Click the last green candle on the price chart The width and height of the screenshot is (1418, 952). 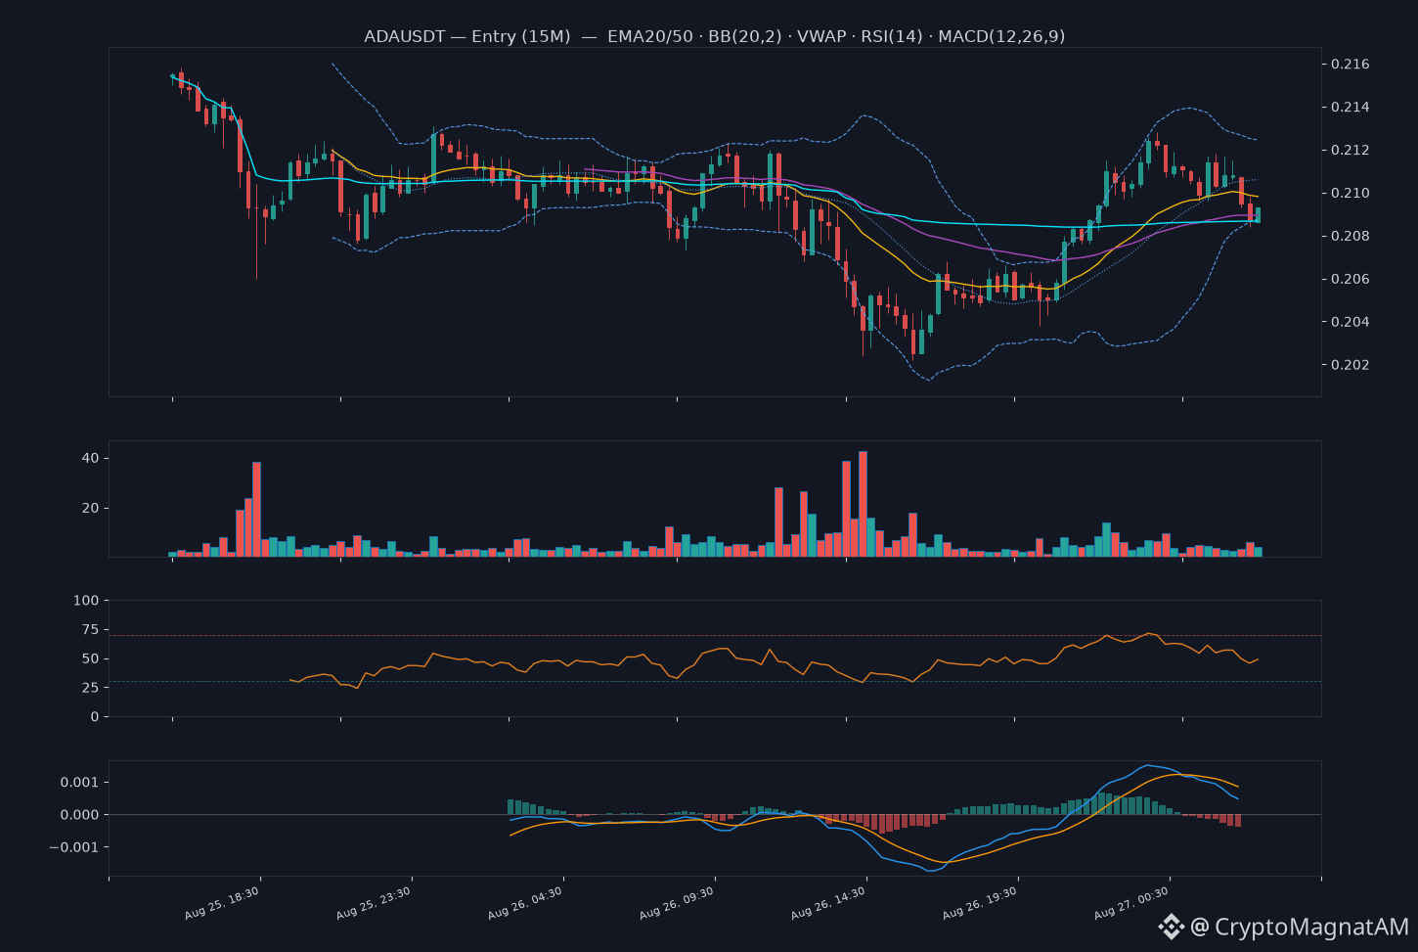point(1258,215)
